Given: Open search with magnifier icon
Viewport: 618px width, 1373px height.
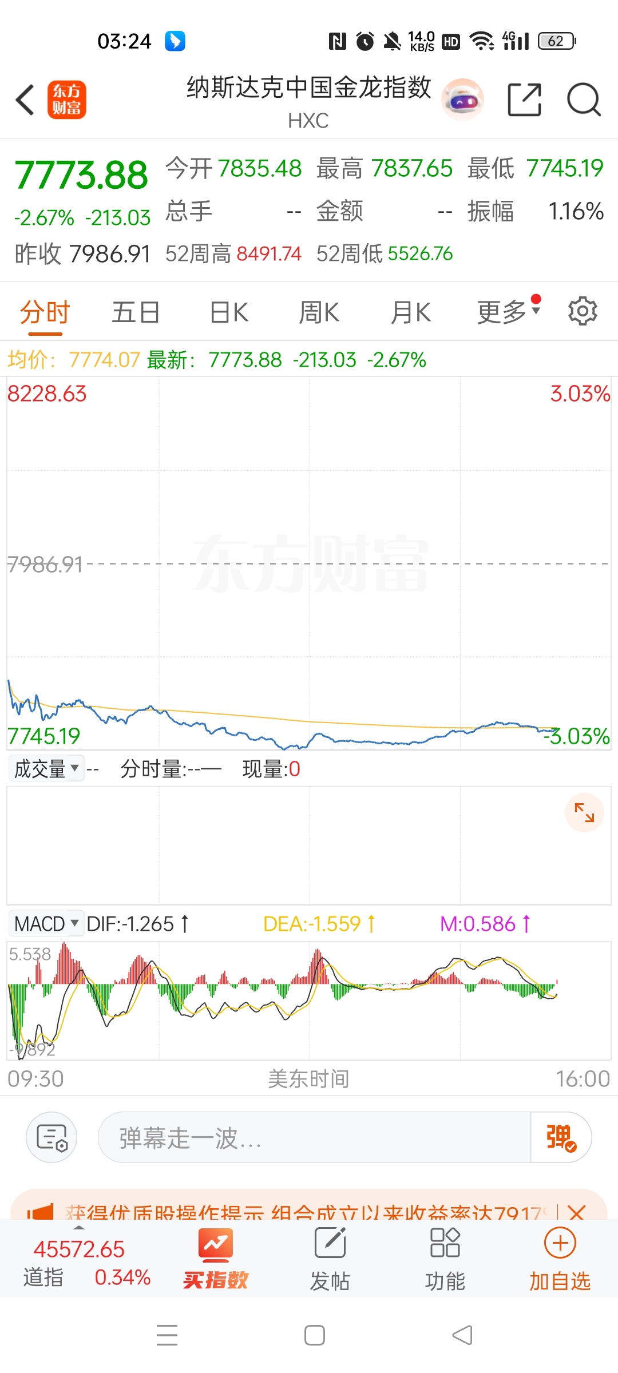Looking at the screenshot, I should coord(584,100).
